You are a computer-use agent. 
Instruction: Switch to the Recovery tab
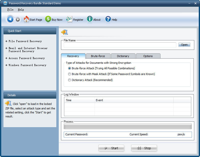click(73, 56)
